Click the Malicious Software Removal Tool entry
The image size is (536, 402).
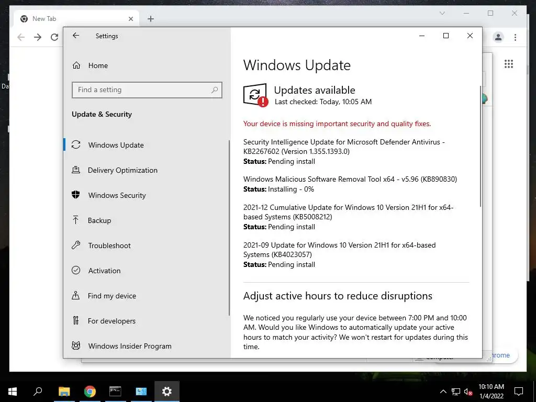coord(350,184)
